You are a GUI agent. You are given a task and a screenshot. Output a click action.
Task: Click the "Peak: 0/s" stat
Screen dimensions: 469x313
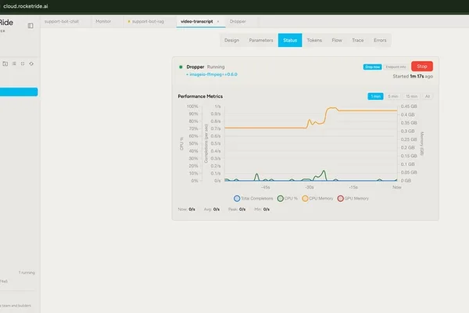(237, 210)
